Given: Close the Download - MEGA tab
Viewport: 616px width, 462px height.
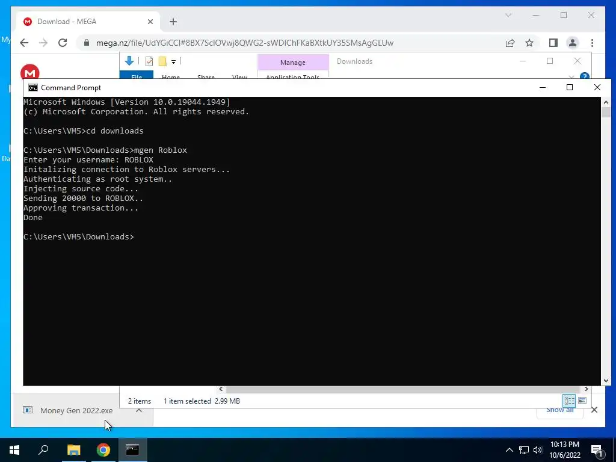Looking at the screenshot, I should click(150, 22).
